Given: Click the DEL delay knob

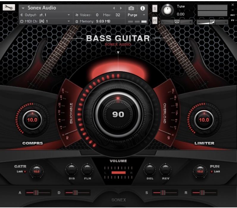Looking at the screenshot, I should pyautogui.click(x=150, y=170).
